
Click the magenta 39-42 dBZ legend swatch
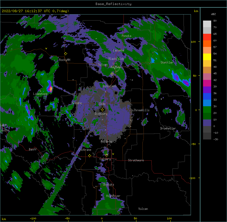[207, 83]
